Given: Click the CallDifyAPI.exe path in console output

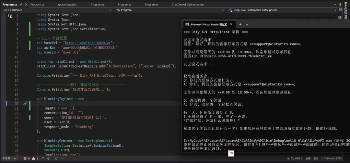Looking at the screenshot, I should (258, 141).
